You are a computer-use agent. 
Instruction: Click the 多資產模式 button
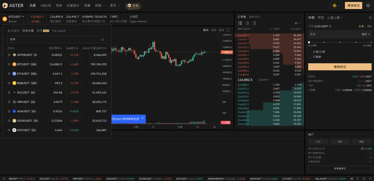(x=340, y=169)
